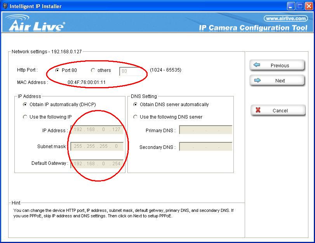Click the AirLive logo in the banner
315x243 pixels.
coord(36,24)
